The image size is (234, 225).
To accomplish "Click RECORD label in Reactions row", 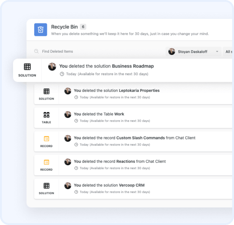I will click(46, 170).
